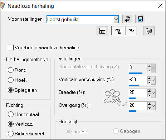The image size is (166, 140).
Task: Open the Overgang value dropdown arrow
Action: point(153,106)
